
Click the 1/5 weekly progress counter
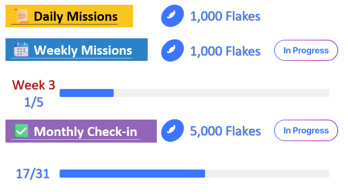[34, 102]
